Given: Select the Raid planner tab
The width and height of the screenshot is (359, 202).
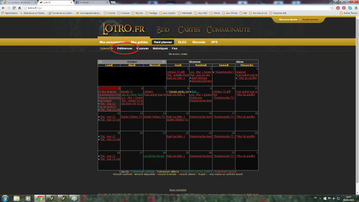Looking at the screenshot, I should click(x=163, y=42).
